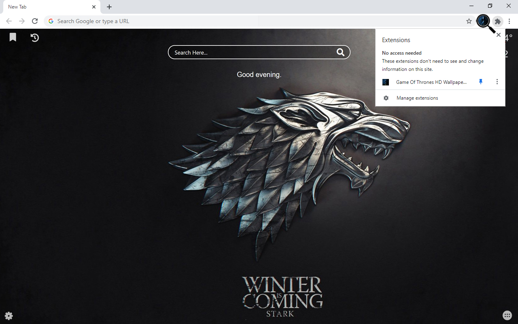The height and width of the screenshot is (324, 518).
Task: Open a new tab with plus button
Action: click(x=109, y=7)
